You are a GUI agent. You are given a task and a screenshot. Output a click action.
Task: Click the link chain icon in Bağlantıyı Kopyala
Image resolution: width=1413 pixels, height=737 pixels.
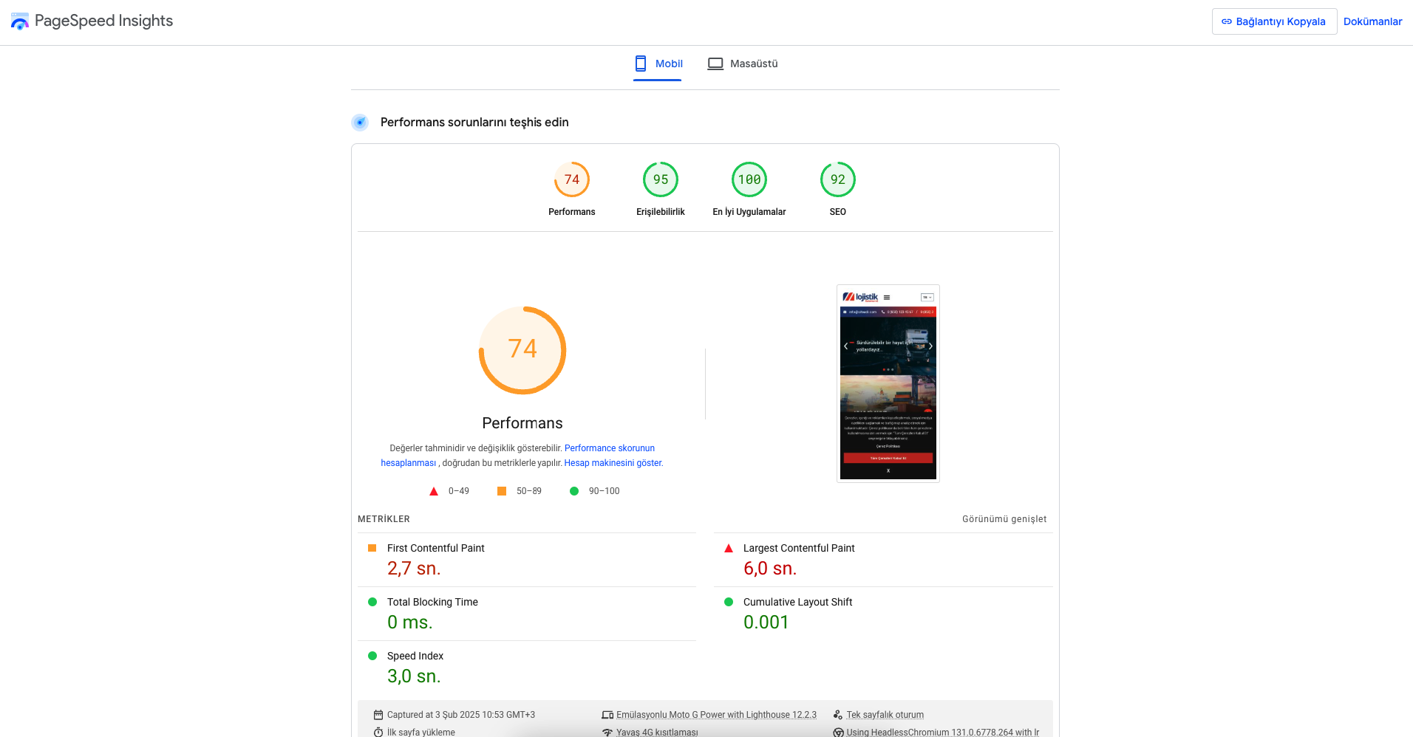(1227, 21)
